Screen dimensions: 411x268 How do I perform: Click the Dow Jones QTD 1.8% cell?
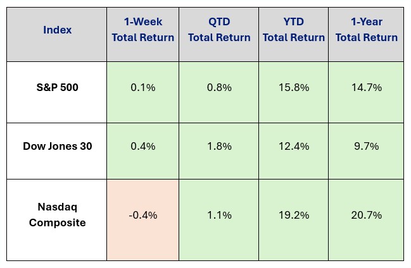click(x=218, y=146)
